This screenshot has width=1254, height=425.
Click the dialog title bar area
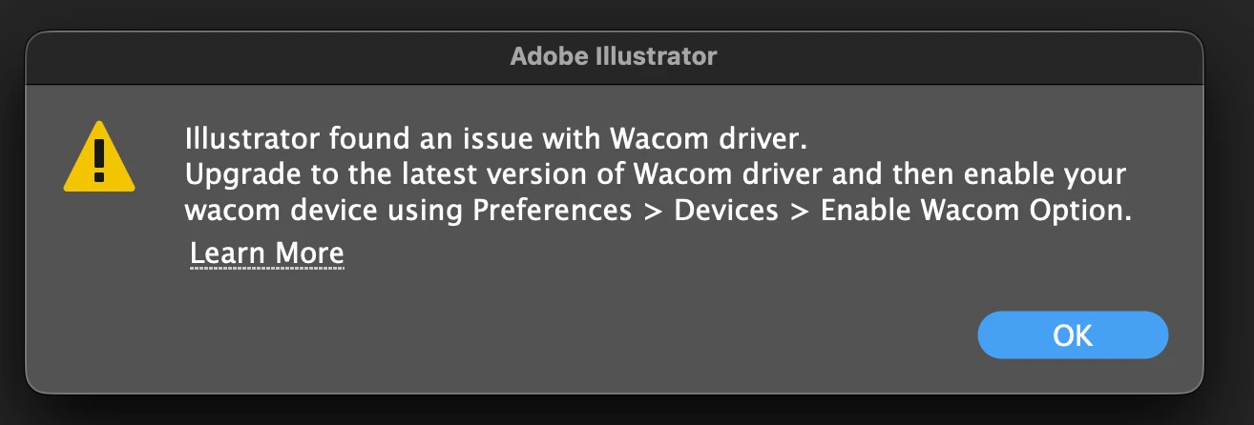[614, 57]
